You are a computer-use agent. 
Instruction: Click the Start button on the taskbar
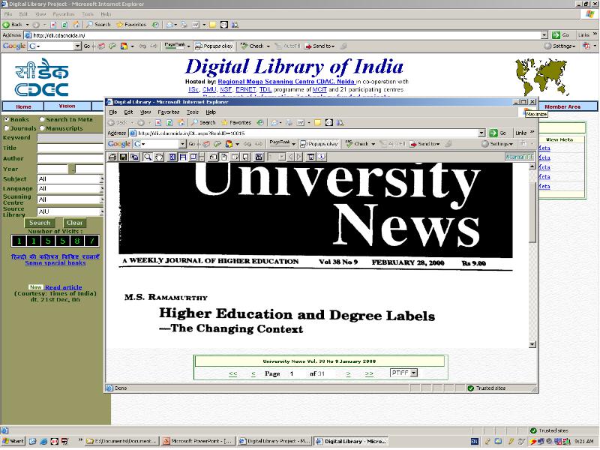point(13,441)
